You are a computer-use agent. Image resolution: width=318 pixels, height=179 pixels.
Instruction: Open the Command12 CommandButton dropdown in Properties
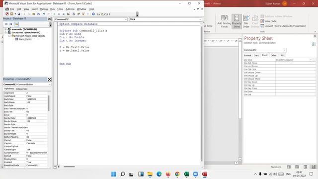[x=50, y=85]
